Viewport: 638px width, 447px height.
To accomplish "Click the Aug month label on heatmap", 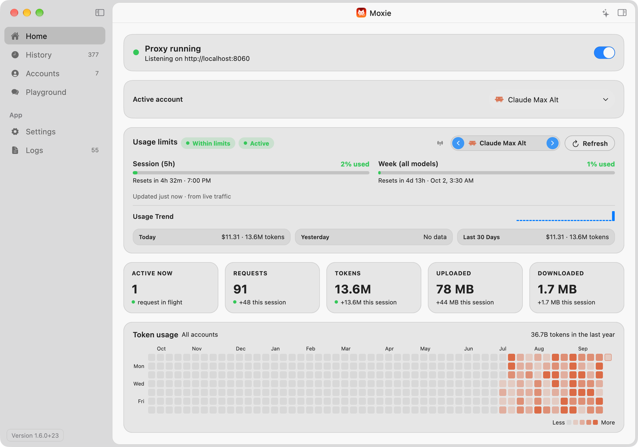I will point(539,349).
